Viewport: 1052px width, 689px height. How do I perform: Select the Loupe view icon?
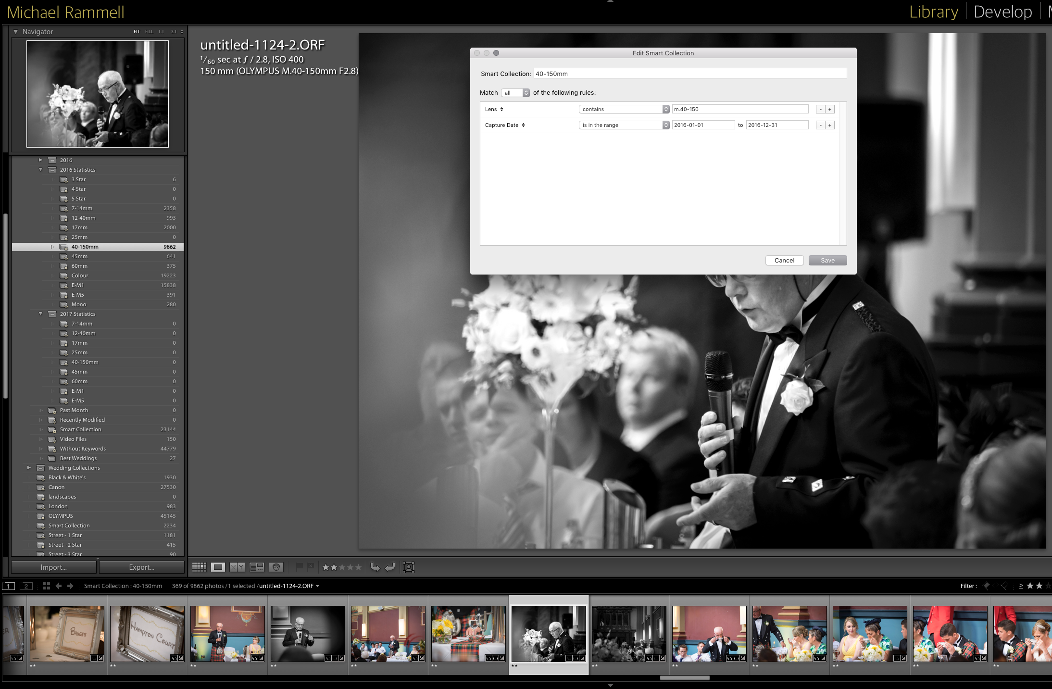[x=218, y=567]
